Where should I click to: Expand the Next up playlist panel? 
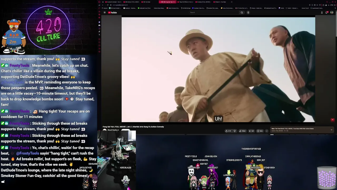331,130
